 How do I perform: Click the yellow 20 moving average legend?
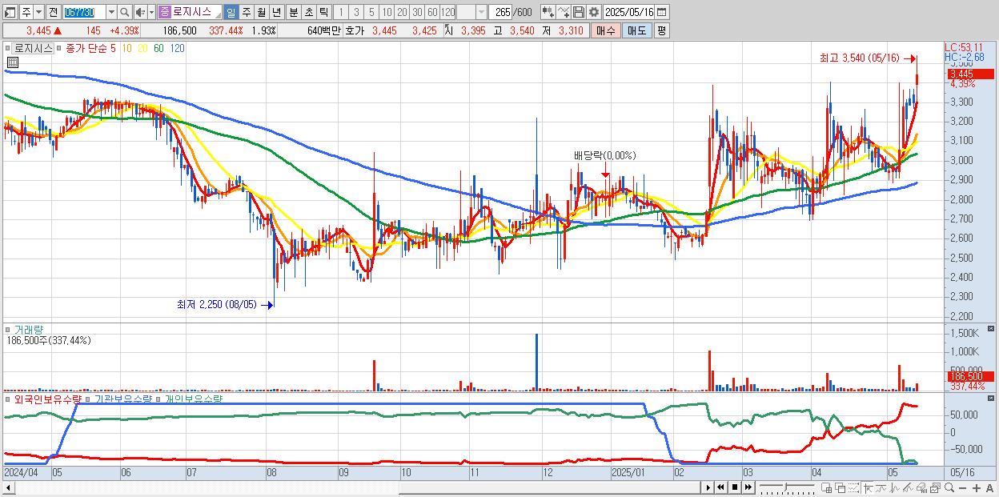pos(142,48)
